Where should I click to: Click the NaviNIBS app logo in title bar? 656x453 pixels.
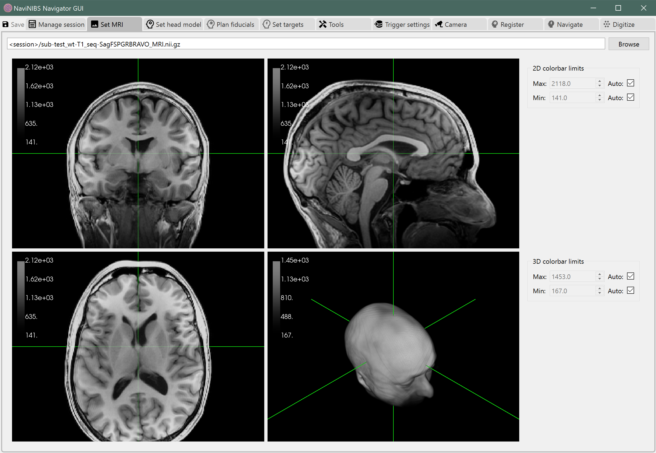click(x=8, y=8)
